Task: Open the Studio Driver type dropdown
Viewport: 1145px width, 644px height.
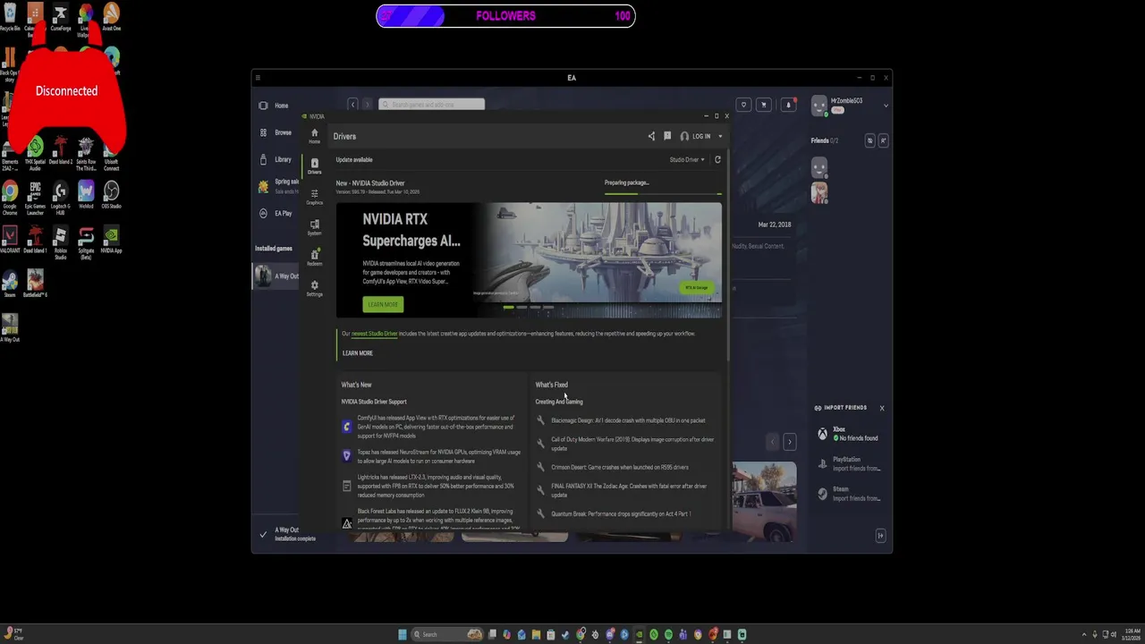Action: tap(687, 159)
